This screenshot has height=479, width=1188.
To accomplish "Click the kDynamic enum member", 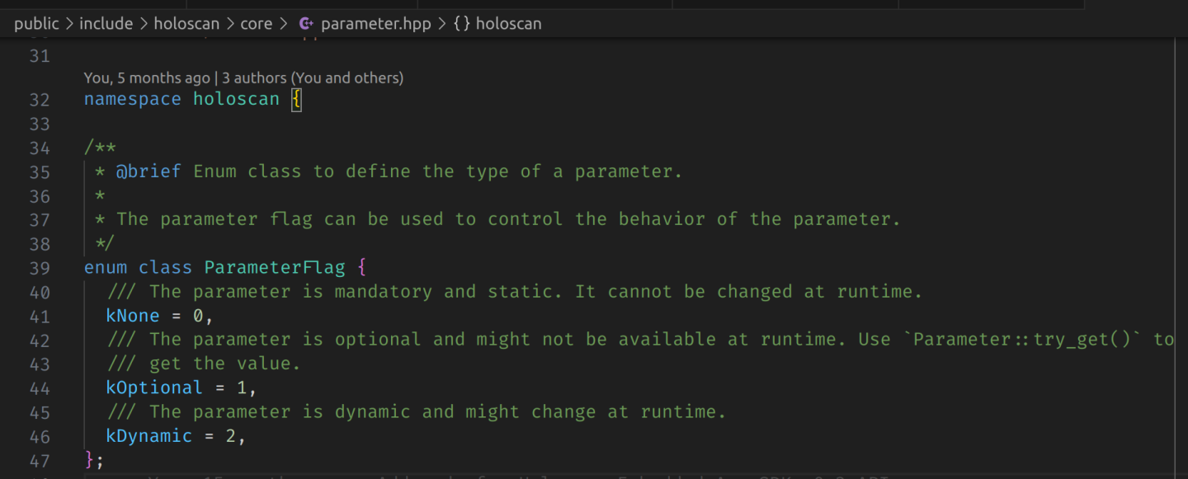I will coord(148,436).
